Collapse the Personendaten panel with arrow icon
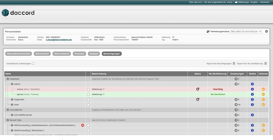This screenshot has height=140, width=273. (x=267, y=31)
